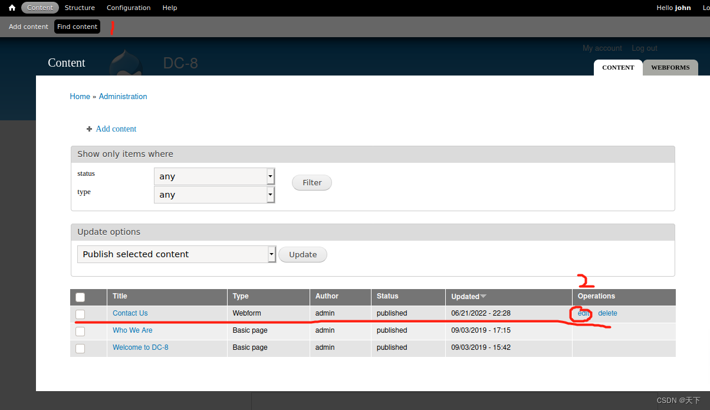Click the plus icon beside Add content

[89, 129]
